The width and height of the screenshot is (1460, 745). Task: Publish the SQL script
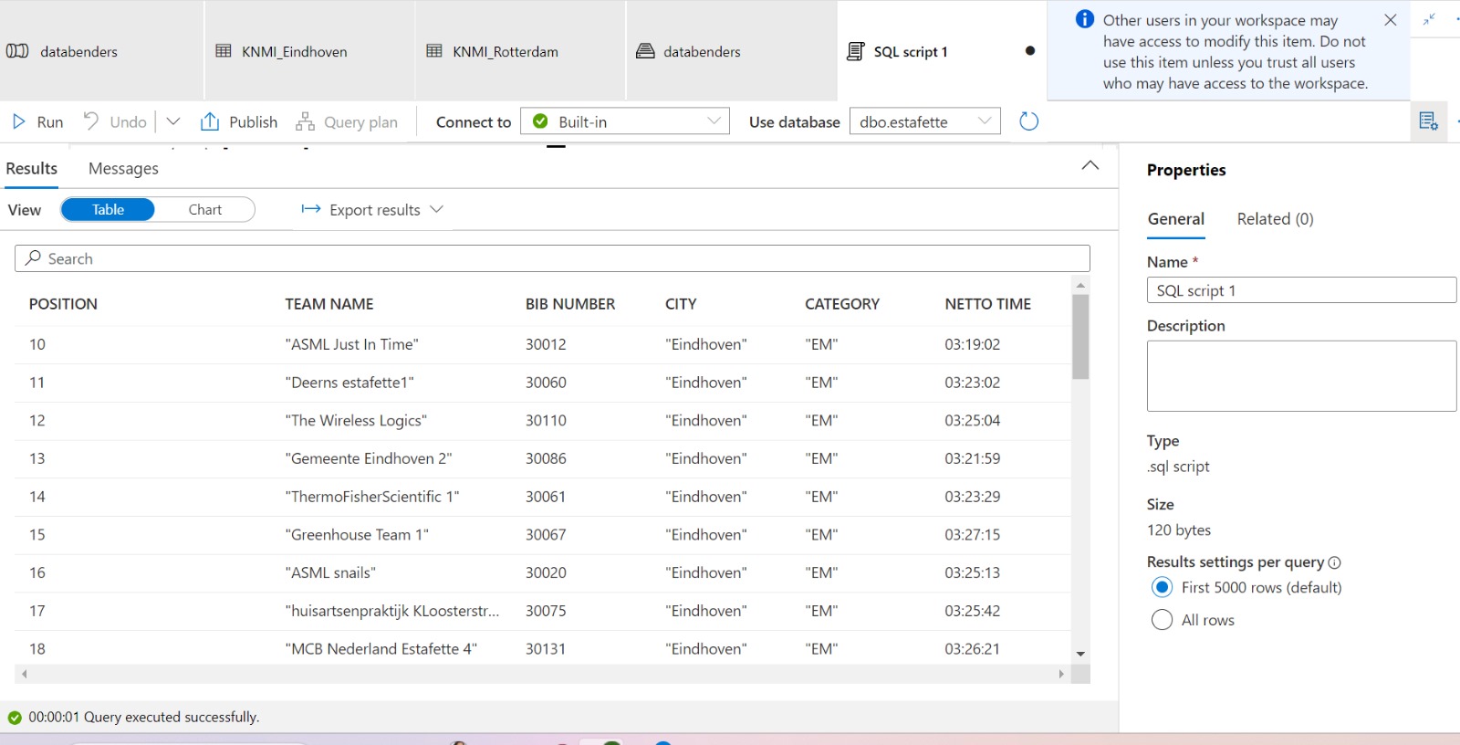point(239,121)
